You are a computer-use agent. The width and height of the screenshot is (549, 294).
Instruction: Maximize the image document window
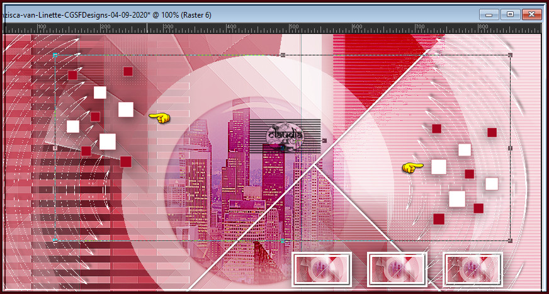coord(510,14)
